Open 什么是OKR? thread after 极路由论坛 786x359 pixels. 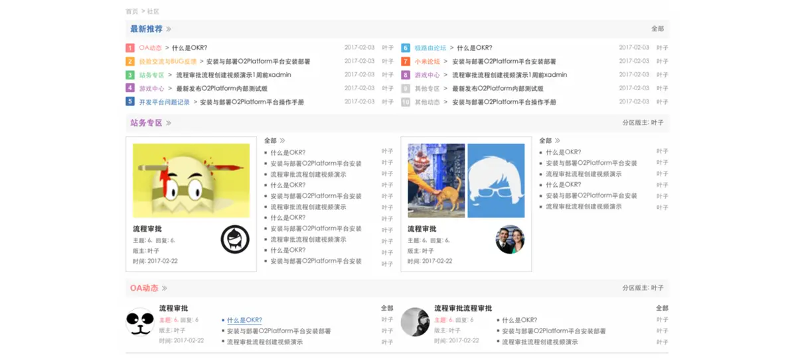[x=474, y=48]
